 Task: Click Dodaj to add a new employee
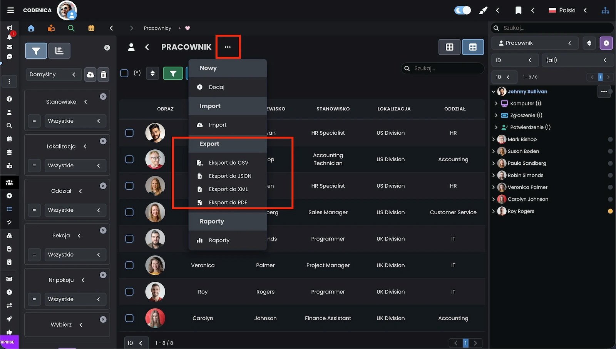216,87
